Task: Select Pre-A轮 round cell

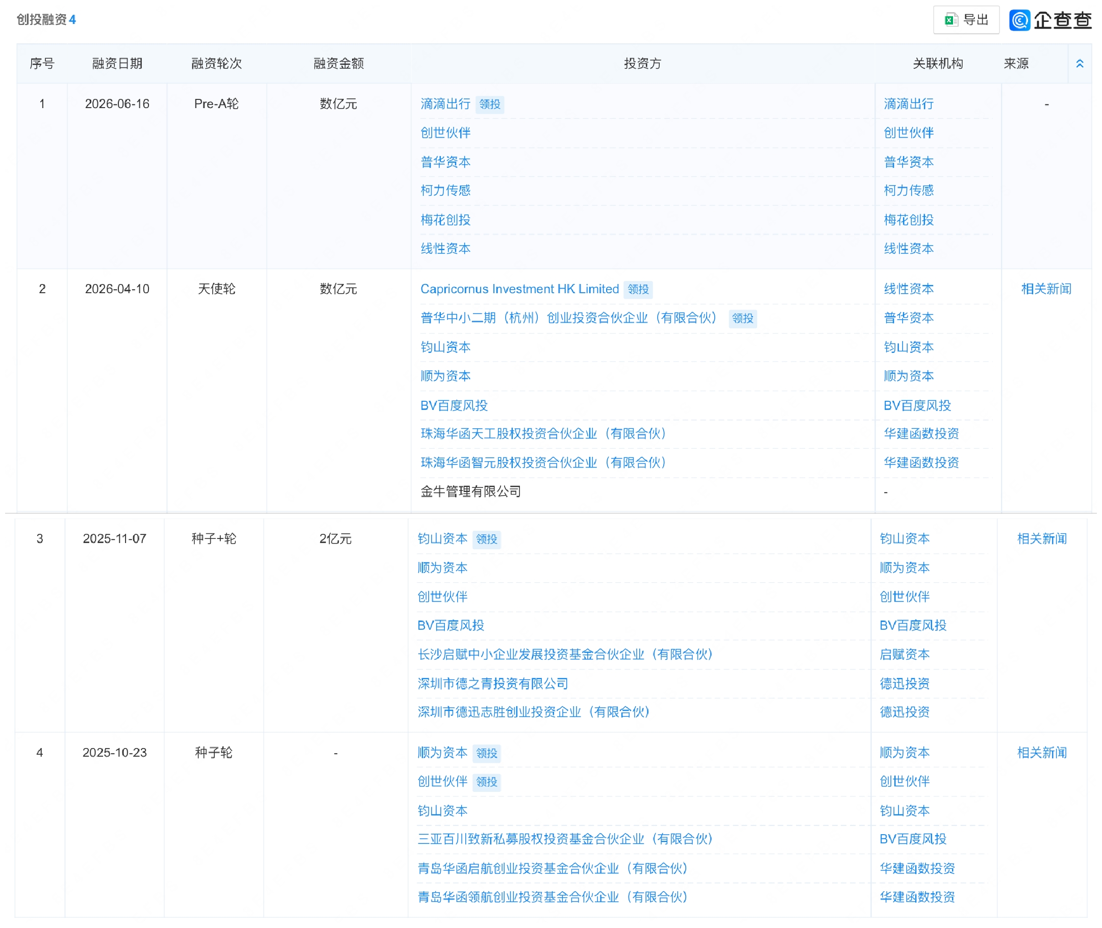Action: point(216,104)
